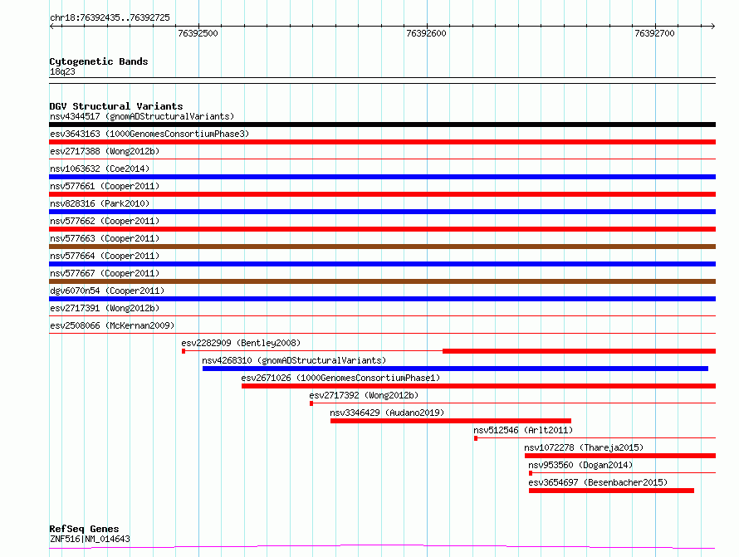Select the blue nsv1063632 variant bar
739x557 pixels.
coord(382,177)
